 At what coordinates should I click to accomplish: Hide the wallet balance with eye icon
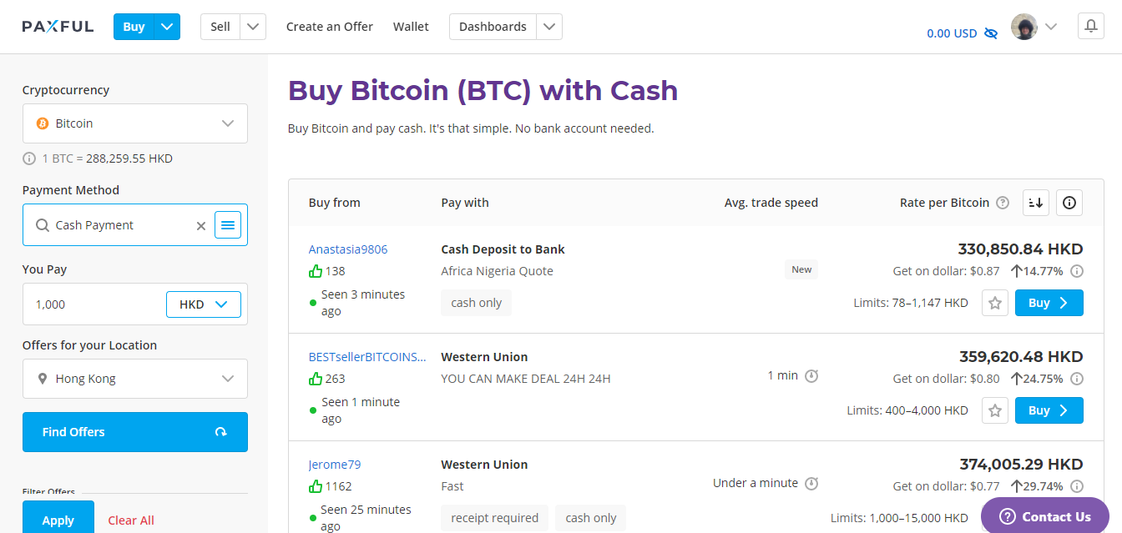[x=991, y=33]
